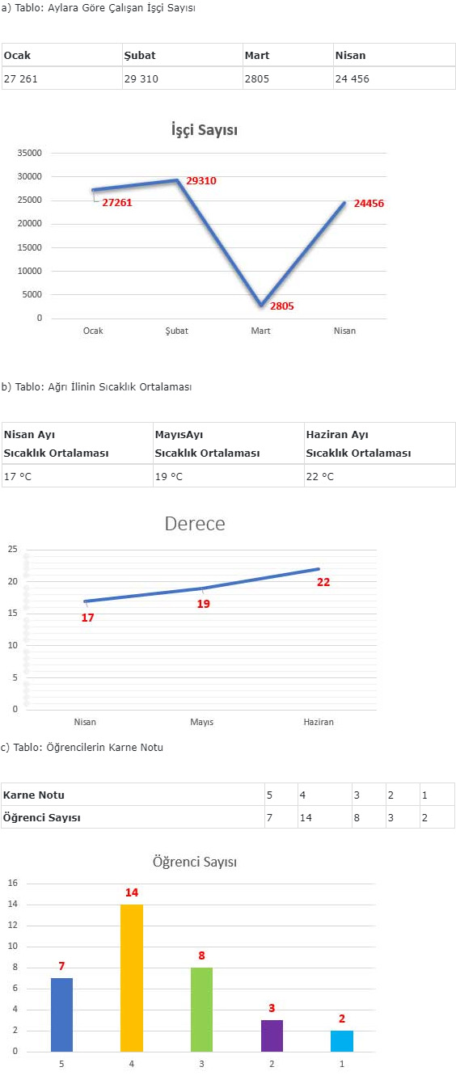
Task: Click the 22 label on temperature line
Action: pos(323,581)
